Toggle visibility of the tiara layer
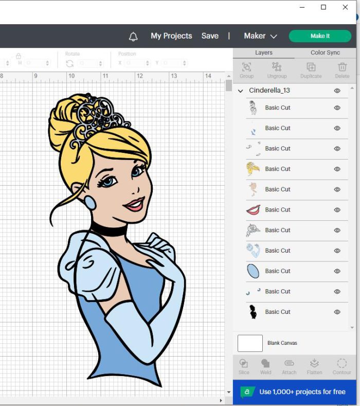This screenshot has height=406, width=360. (x=337, y=231)
